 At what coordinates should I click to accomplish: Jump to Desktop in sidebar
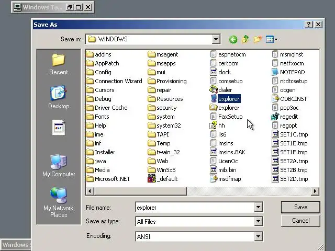(x=59, y=97)
